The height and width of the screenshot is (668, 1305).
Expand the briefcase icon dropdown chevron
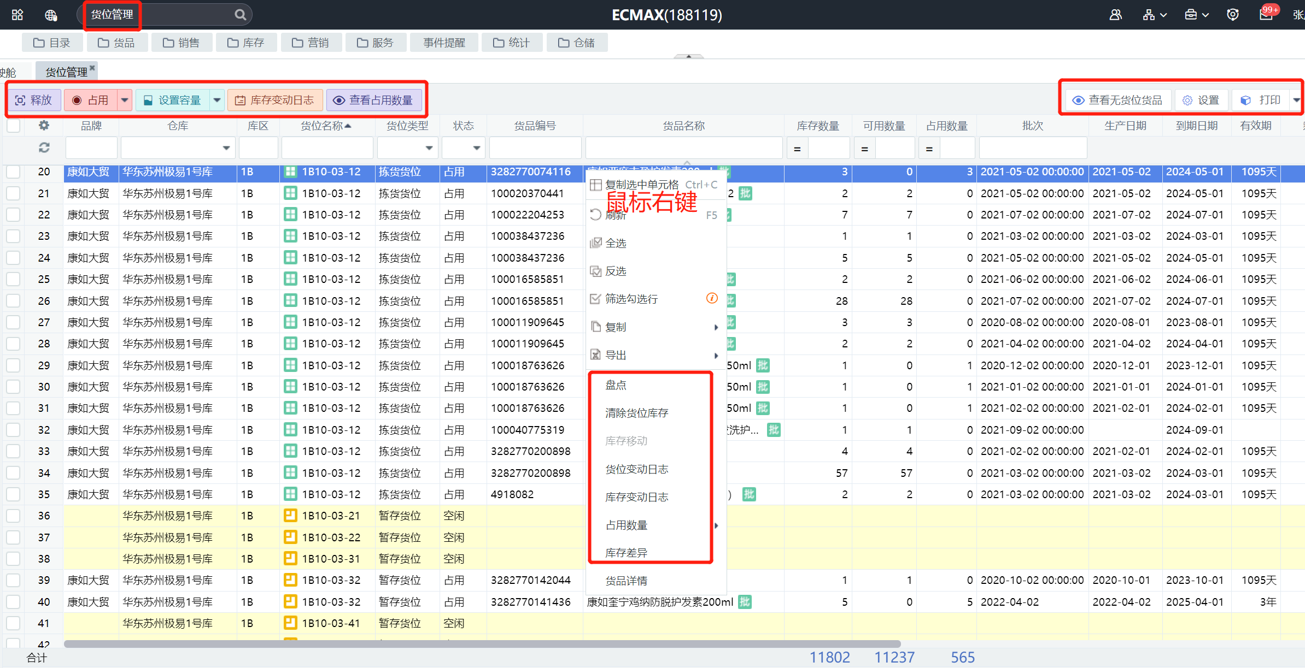1205,15
